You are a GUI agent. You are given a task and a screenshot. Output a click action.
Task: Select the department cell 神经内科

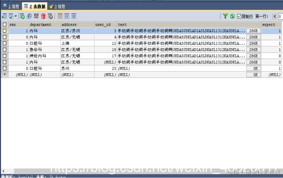click(45, 56)
